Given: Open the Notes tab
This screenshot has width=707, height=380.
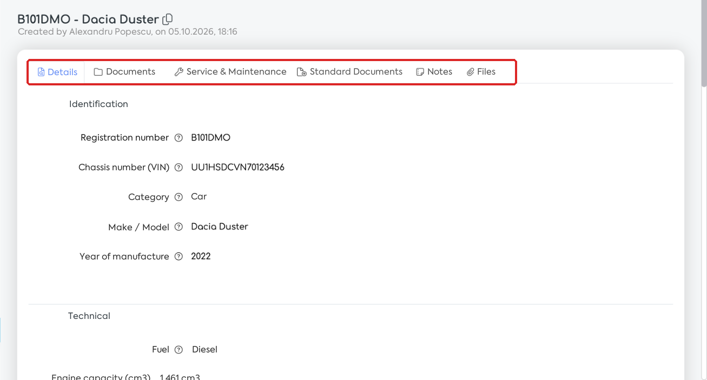Looking at the screenshot, I should (x=434, y=72).
